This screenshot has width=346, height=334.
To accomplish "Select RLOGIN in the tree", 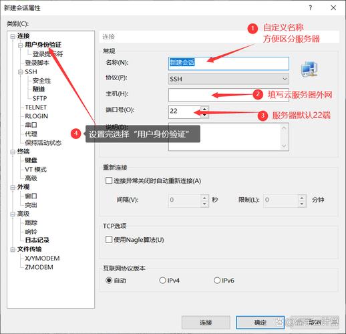I will point(36,116).
